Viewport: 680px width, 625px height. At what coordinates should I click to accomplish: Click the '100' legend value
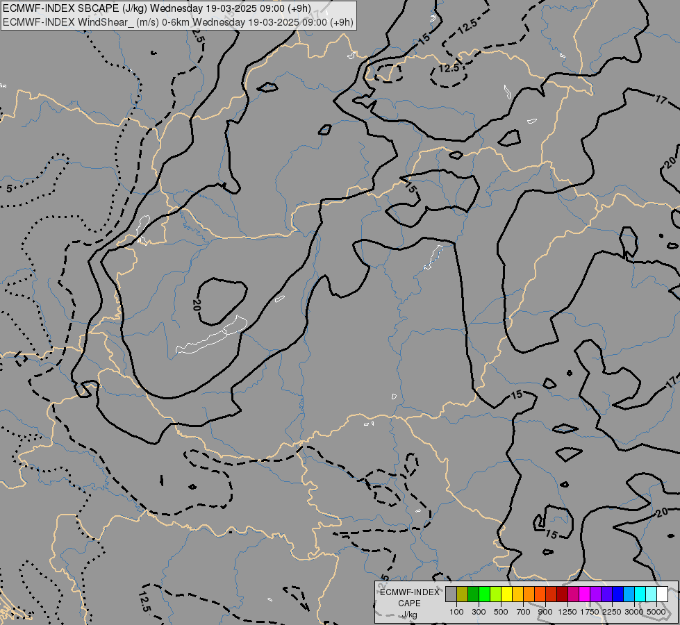pos(456,612)
